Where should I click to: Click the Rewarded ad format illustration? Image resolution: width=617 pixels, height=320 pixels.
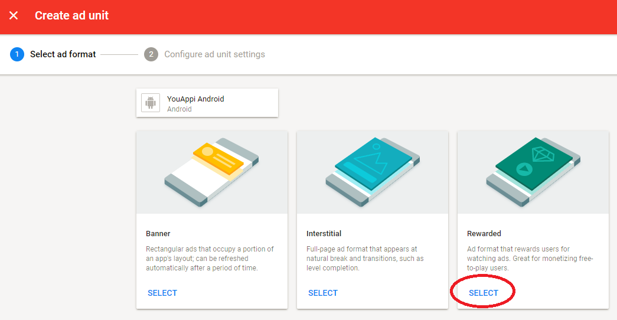(x=533, y=172)
